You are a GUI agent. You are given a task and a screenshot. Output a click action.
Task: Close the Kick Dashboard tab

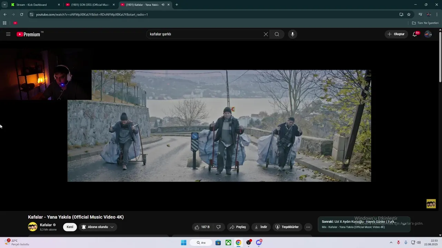coord(59,5)
